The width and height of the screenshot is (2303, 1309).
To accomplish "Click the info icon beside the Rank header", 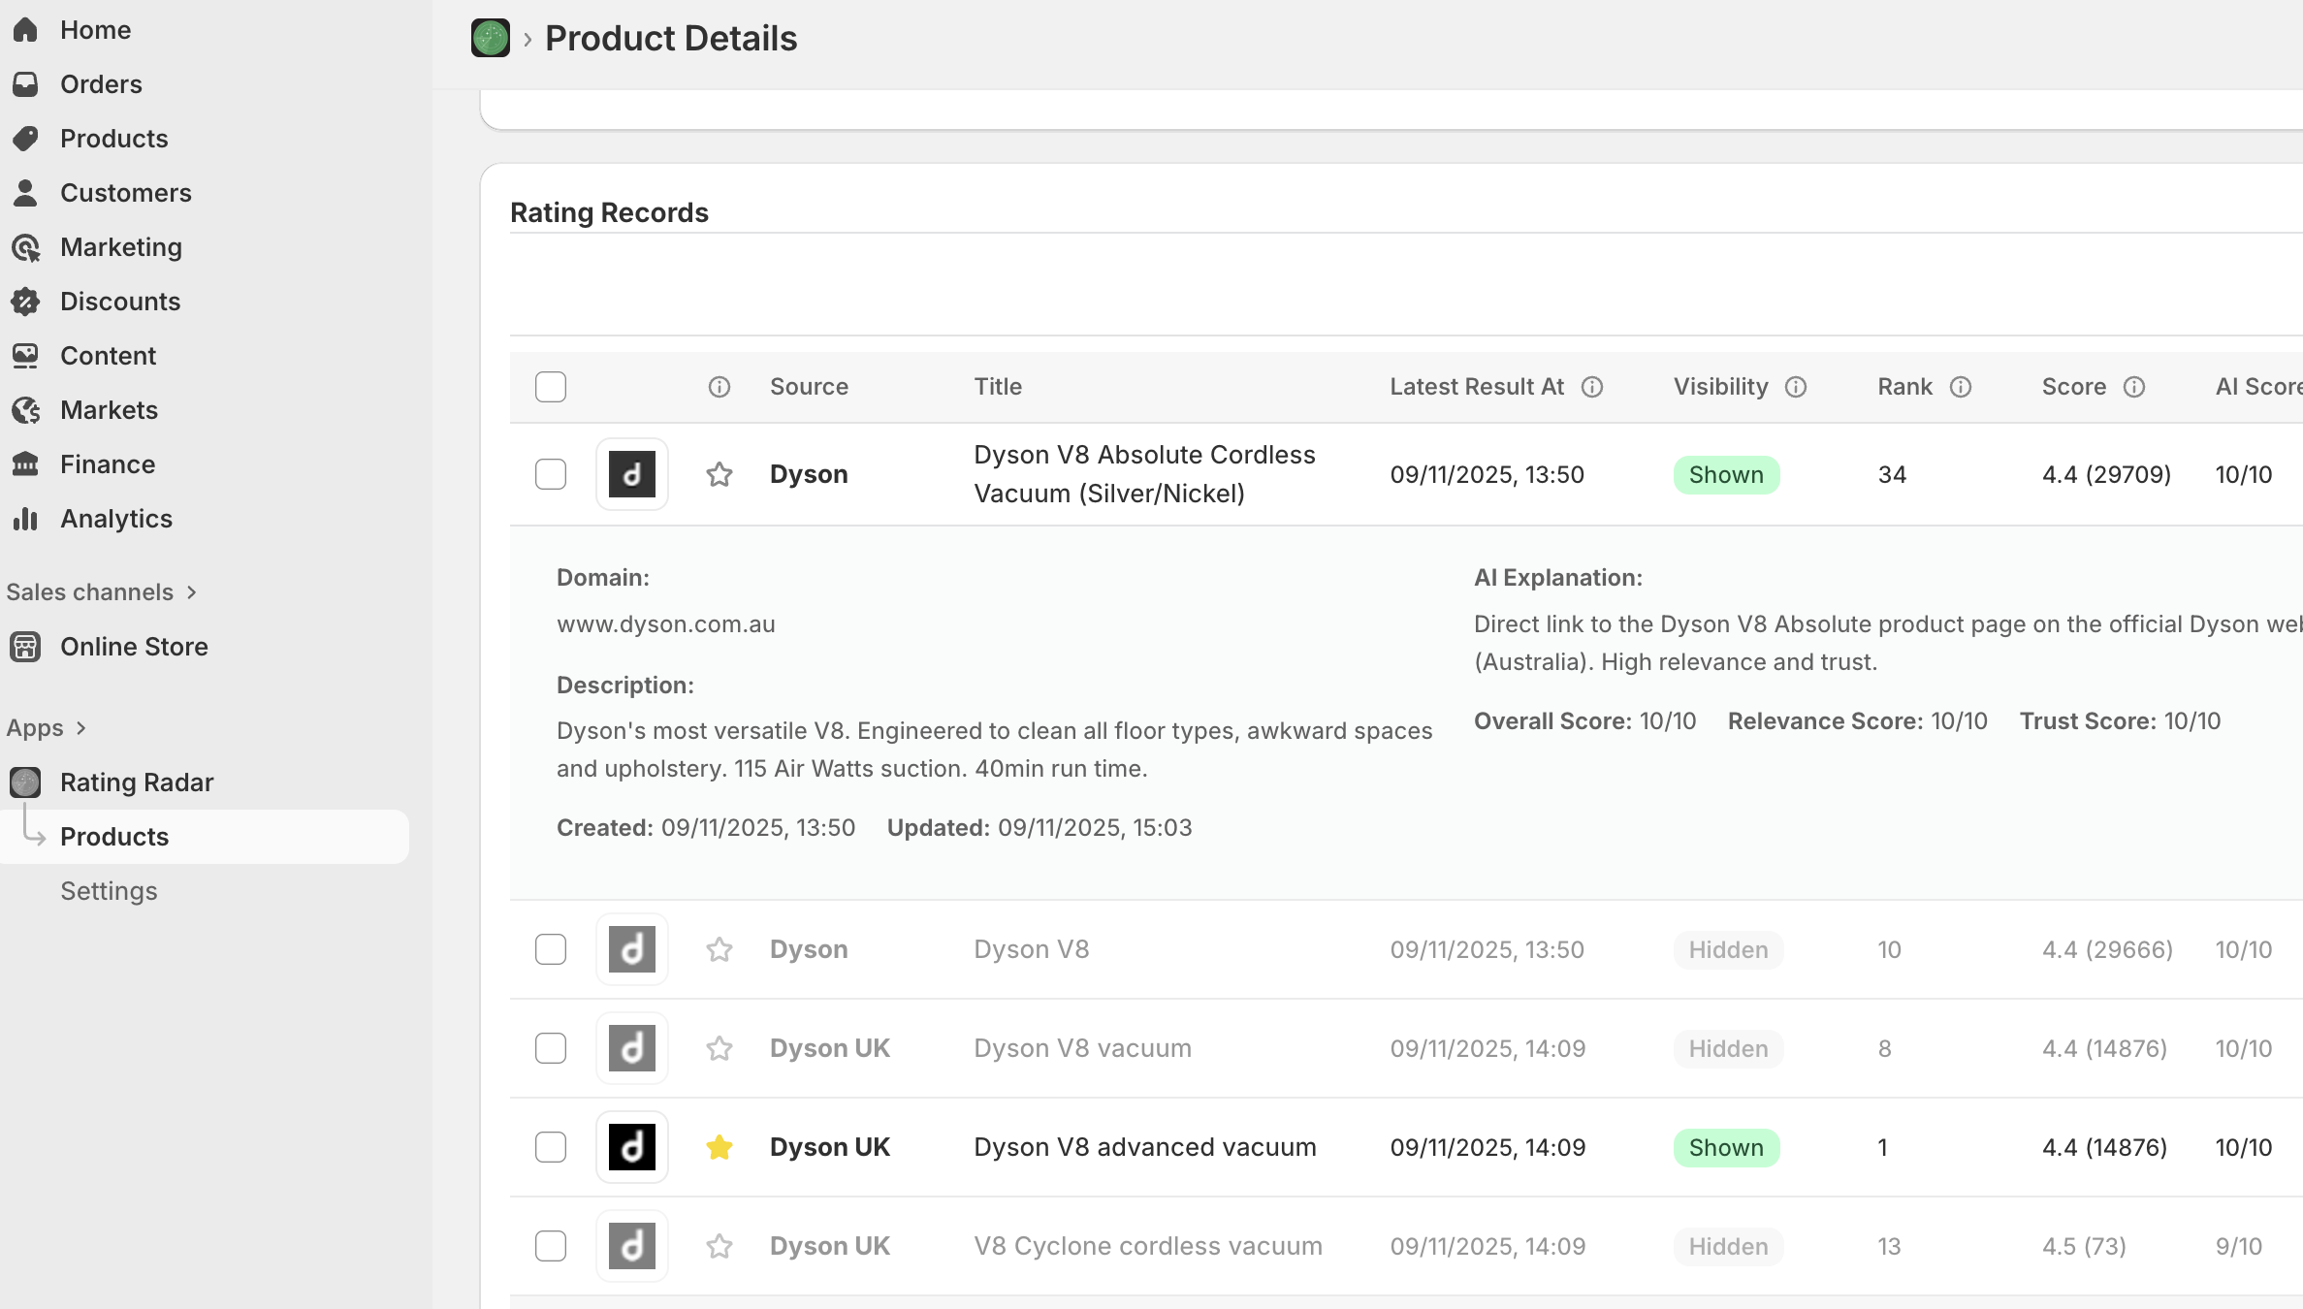I will [x=1963, y=386].
